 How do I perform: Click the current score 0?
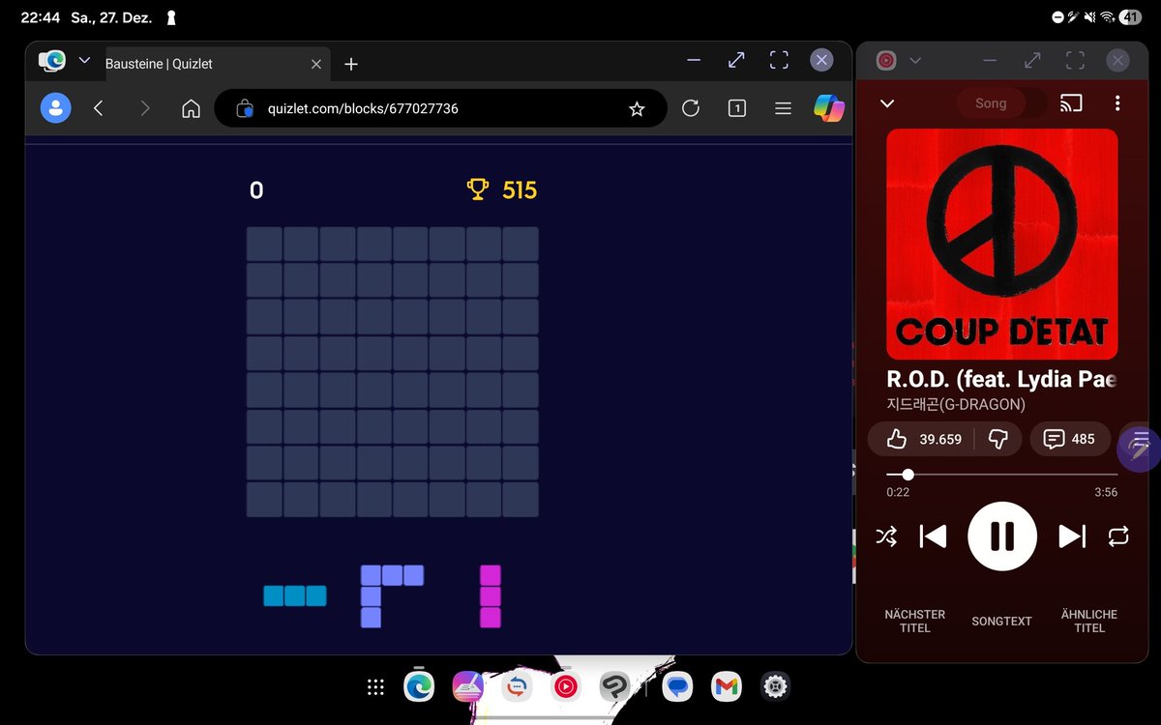click(x=256, y=190)
